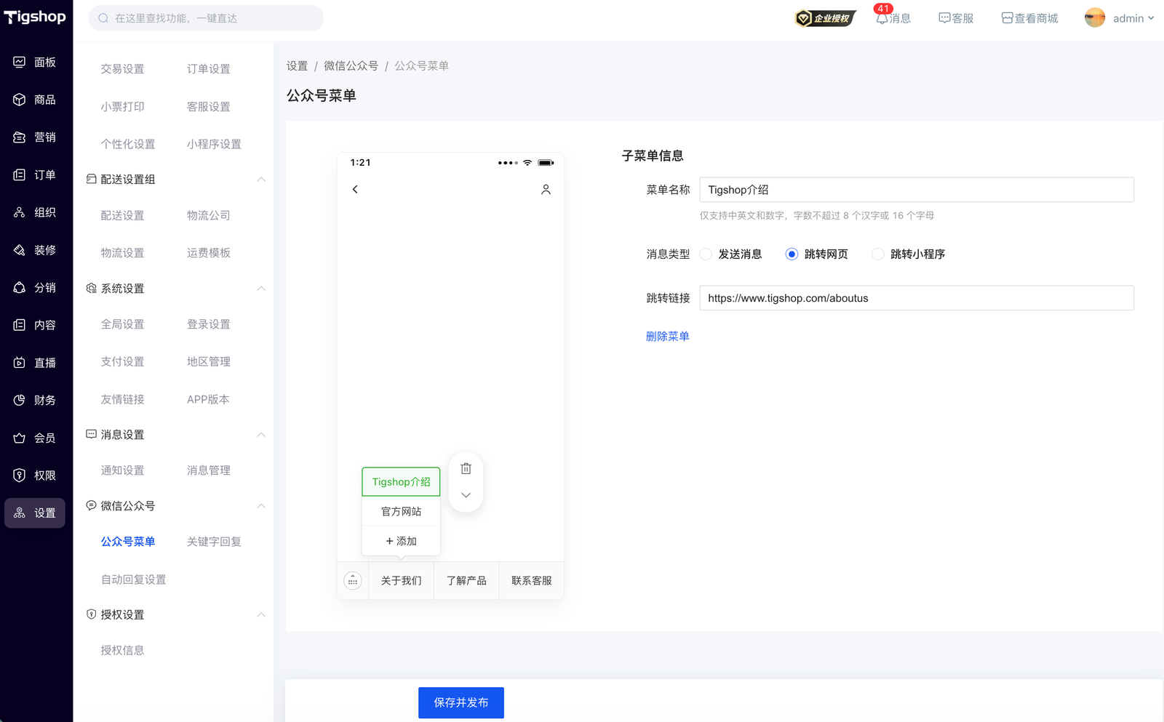Click the user profile icon in phone preview
This screenshot has height=722, width=1164.
[x=546, y=190]
